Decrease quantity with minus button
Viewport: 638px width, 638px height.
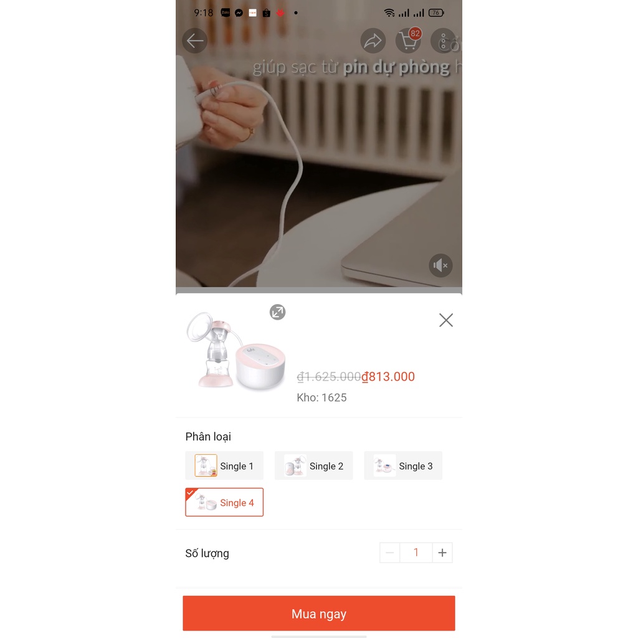tap(390, 553)
